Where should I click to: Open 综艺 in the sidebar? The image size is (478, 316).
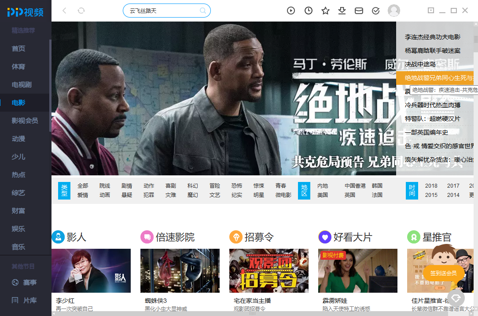click(18, 193)
